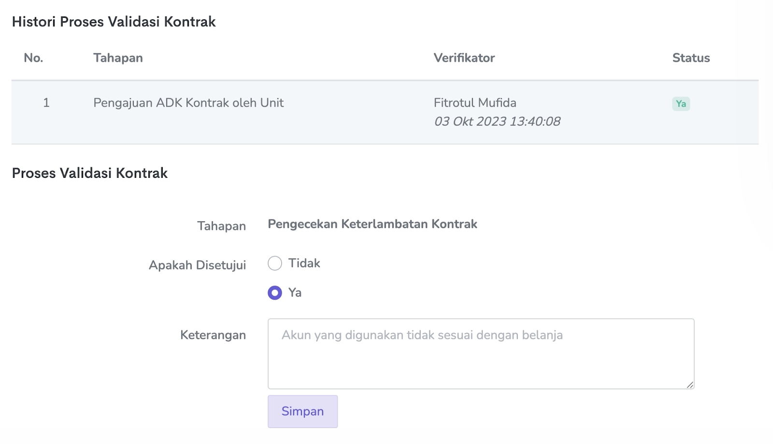This screenshot has width=773, height=444.
Task: Click the textarea resize handle corner
Action: 690,385
